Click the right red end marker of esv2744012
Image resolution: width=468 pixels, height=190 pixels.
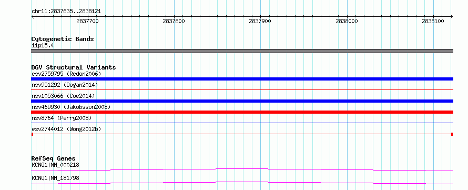click(452, 134)
